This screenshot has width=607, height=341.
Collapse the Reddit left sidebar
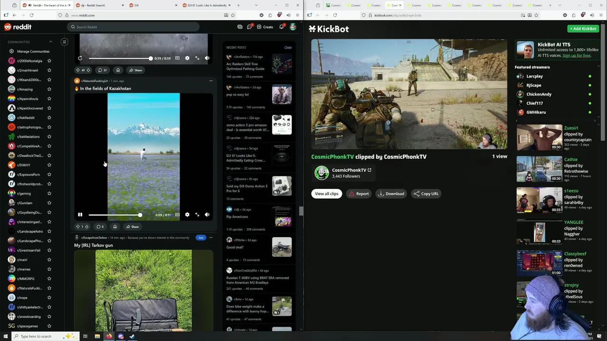tap(64, 42)
